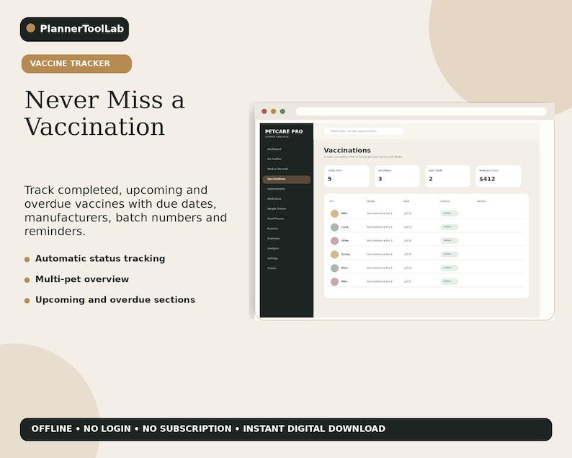This screenshot has width=572, height=458.
Task: Click "Vaccinations entry 5" detail cell
Action: pyautogui.click(x=380, y=268)
